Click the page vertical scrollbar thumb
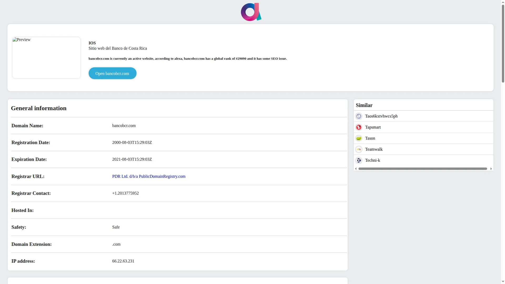 click(503, 44)
